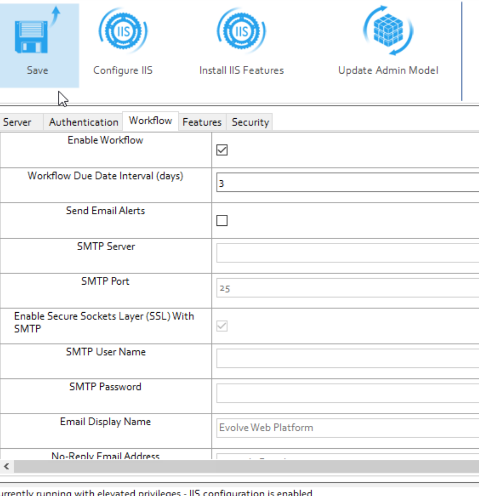Uncheck the Enable Workflow checkbox
Image resolution: width=479 pixels, height=496 pixels.
click(222, 150)
